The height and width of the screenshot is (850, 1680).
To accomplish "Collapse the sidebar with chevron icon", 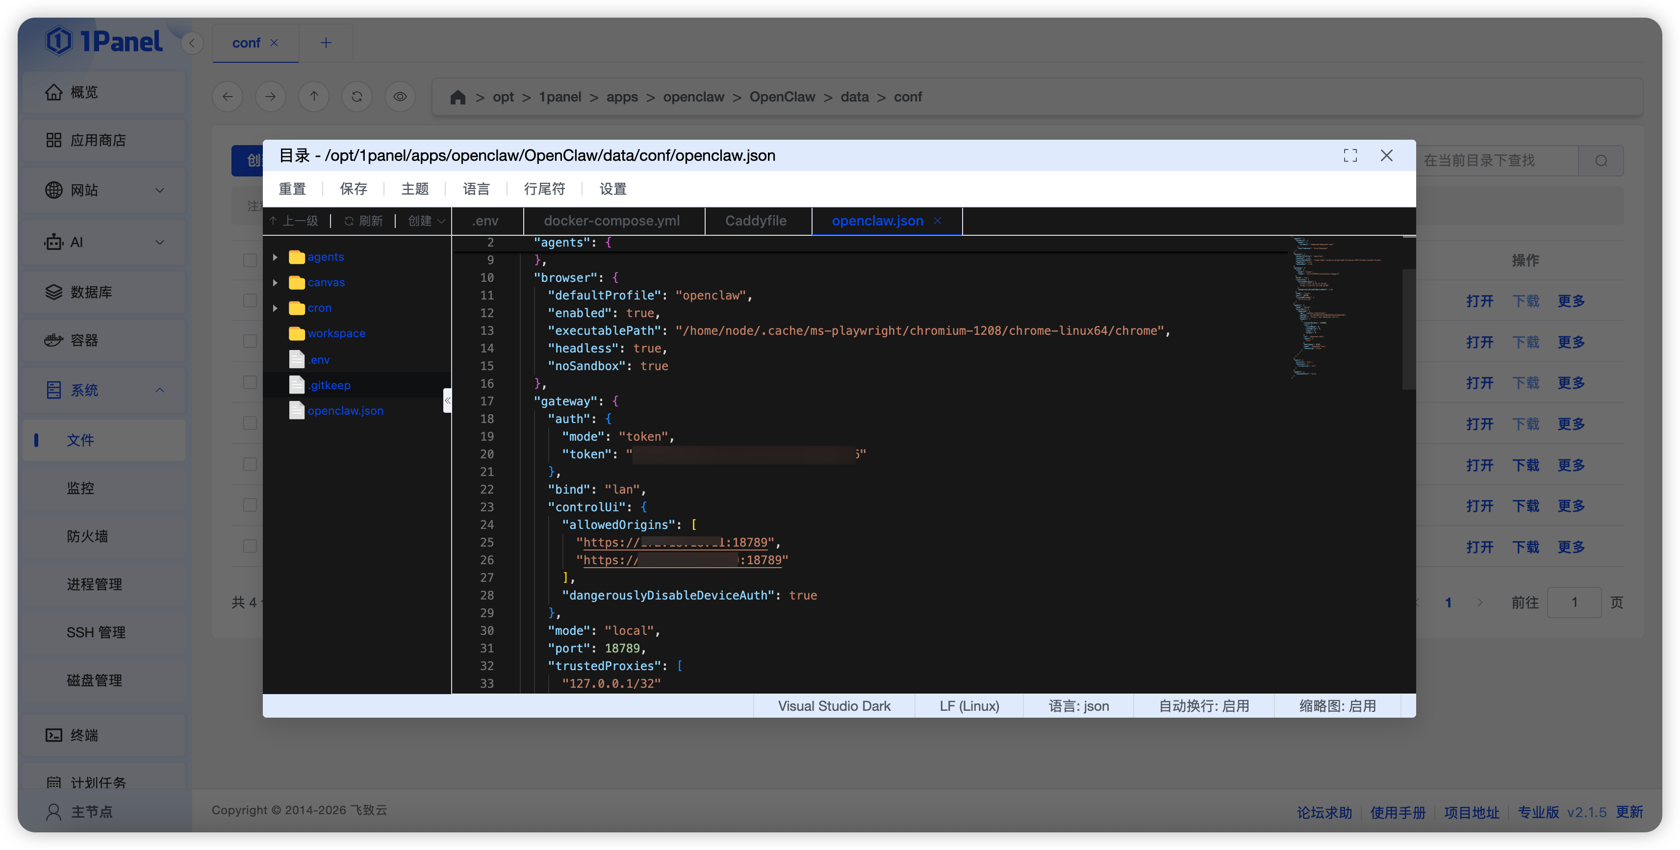I will pyautogui.click(x=192, y=43).
